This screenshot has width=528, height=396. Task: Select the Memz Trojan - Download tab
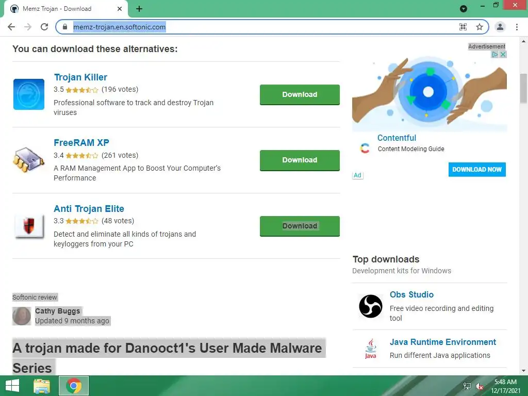point(66,9)
